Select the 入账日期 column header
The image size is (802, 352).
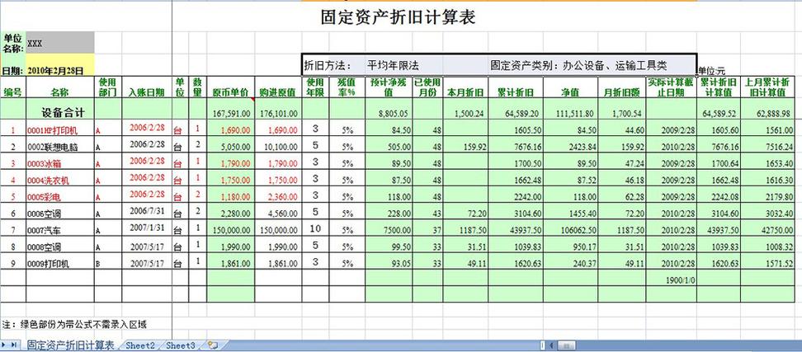[147, 87]
